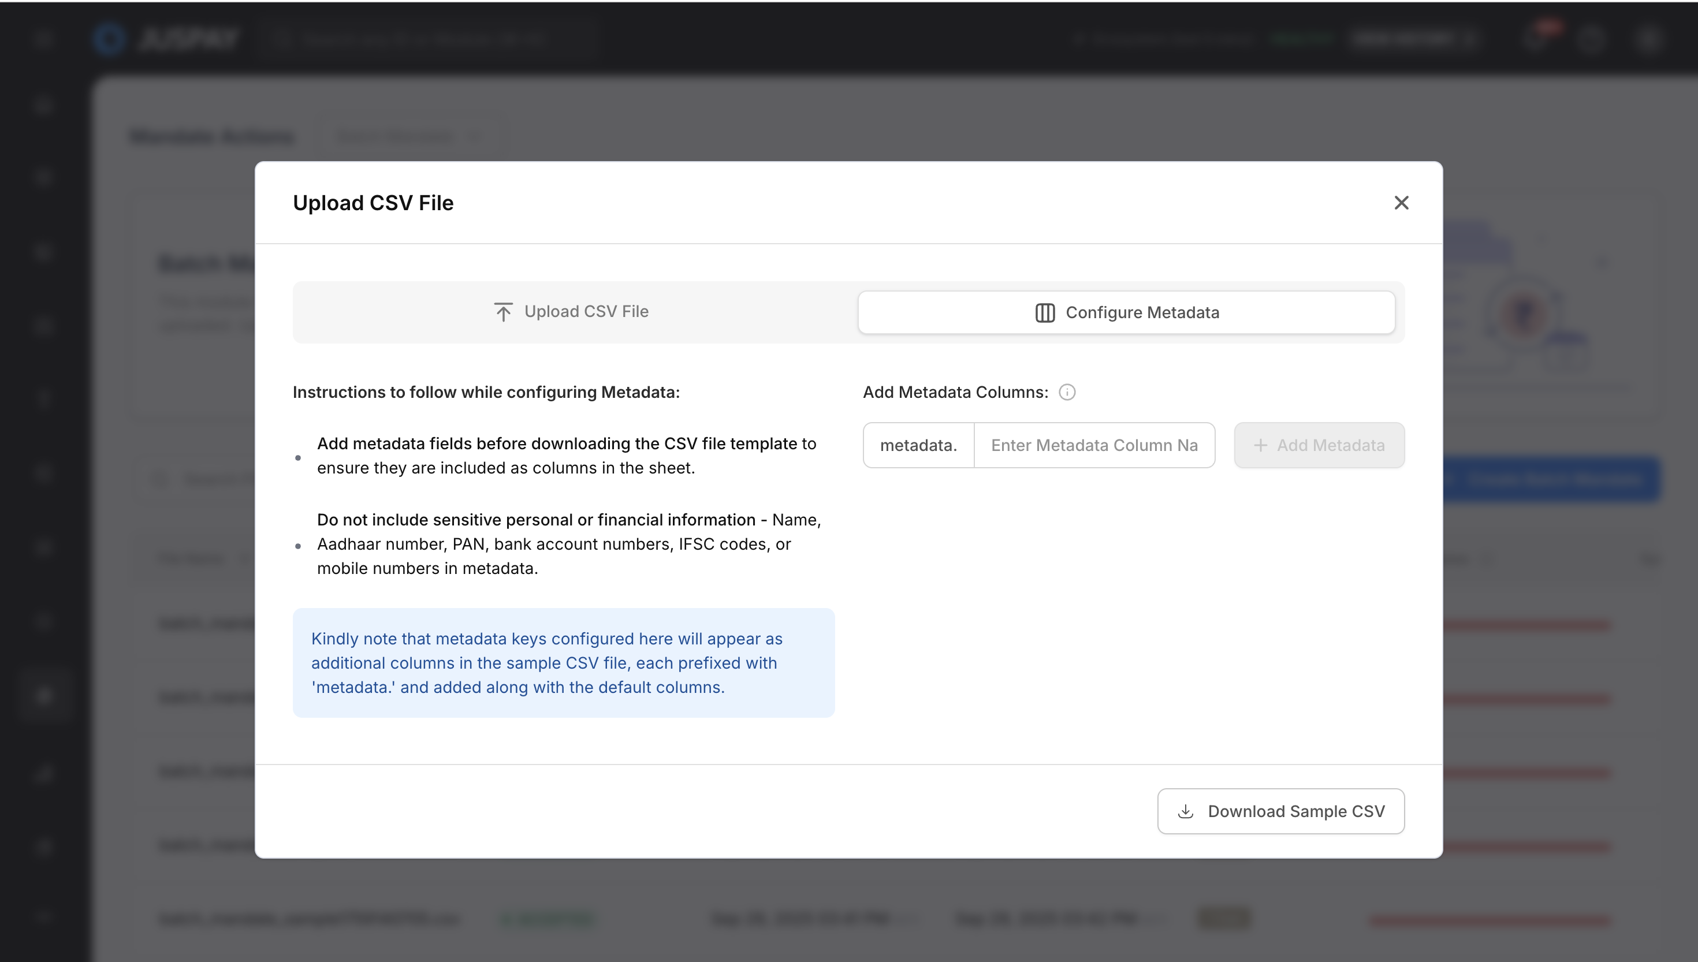Viewport: 1698px width, 962px height.
Task: Open the account dropdown in the top right header
Action: point(1410,39)
